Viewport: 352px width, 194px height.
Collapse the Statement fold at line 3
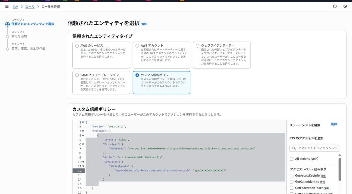tap(83, 131)
